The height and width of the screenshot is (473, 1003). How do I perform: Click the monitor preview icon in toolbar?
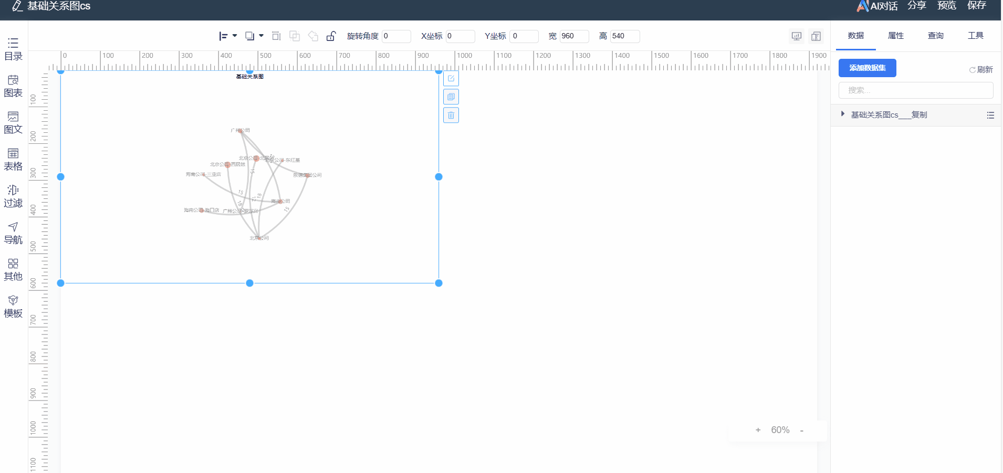(x=797, y=36)
